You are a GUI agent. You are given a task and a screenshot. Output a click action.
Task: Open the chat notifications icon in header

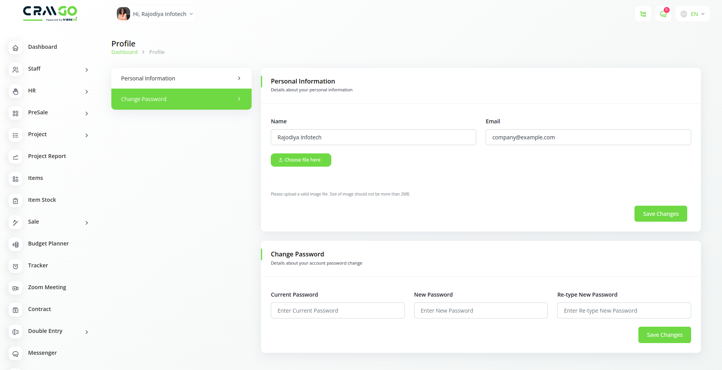coord(663,14)
